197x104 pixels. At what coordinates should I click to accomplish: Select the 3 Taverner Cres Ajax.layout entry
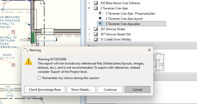pos(124,18)
